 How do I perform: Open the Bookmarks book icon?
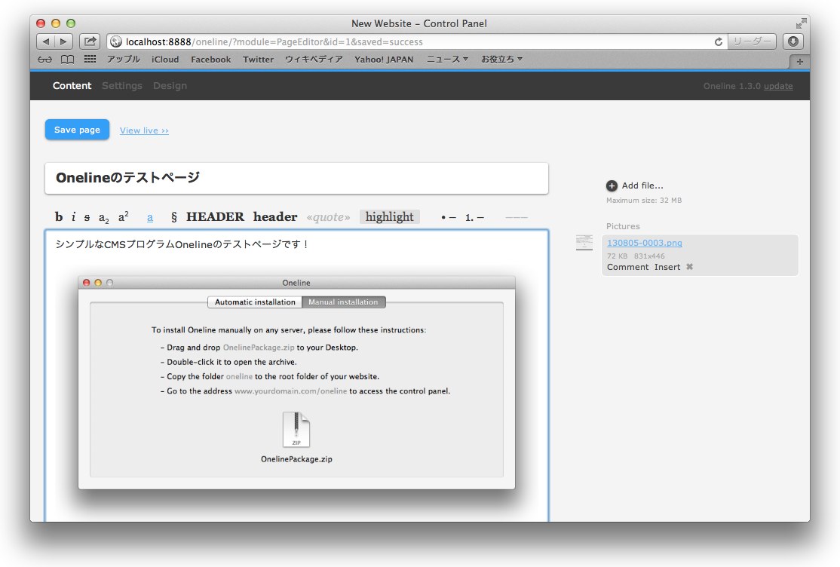pyautogui.click(x=68, y=60)
